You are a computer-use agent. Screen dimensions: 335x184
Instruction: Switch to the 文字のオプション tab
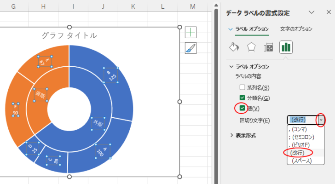pyautogui.click(x=296, y=29)
